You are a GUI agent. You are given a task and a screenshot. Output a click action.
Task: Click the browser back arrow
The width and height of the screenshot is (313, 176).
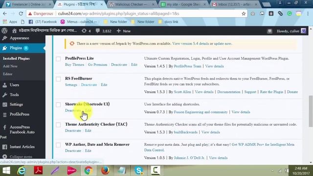tap(5, 14)
